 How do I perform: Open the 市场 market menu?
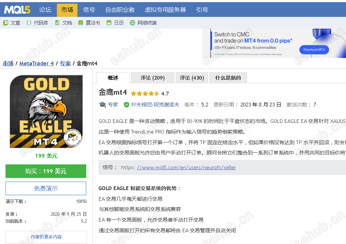(x=67, y=10)
